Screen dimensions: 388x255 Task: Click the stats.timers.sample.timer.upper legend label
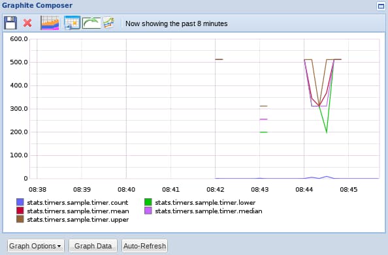78,220
